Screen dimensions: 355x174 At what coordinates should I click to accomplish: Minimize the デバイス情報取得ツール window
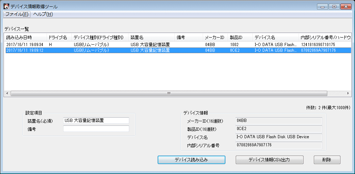(x=322, y=7)
